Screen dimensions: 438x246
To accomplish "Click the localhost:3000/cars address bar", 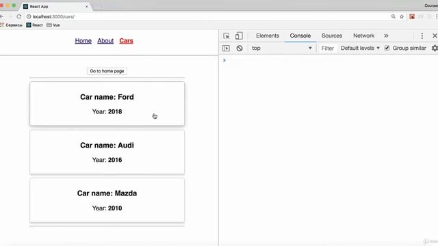I will (207, 16).
